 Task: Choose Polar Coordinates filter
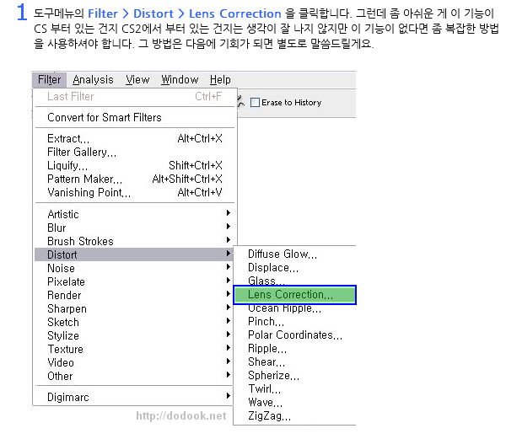(294, 335)
